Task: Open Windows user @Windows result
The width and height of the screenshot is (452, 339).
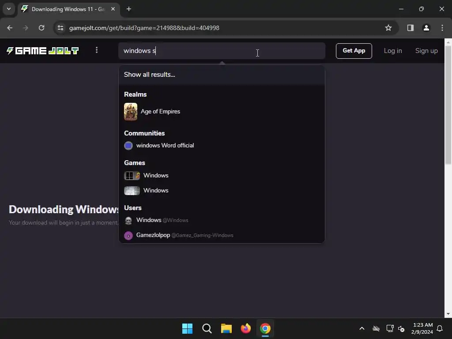Action: point(222,220)
